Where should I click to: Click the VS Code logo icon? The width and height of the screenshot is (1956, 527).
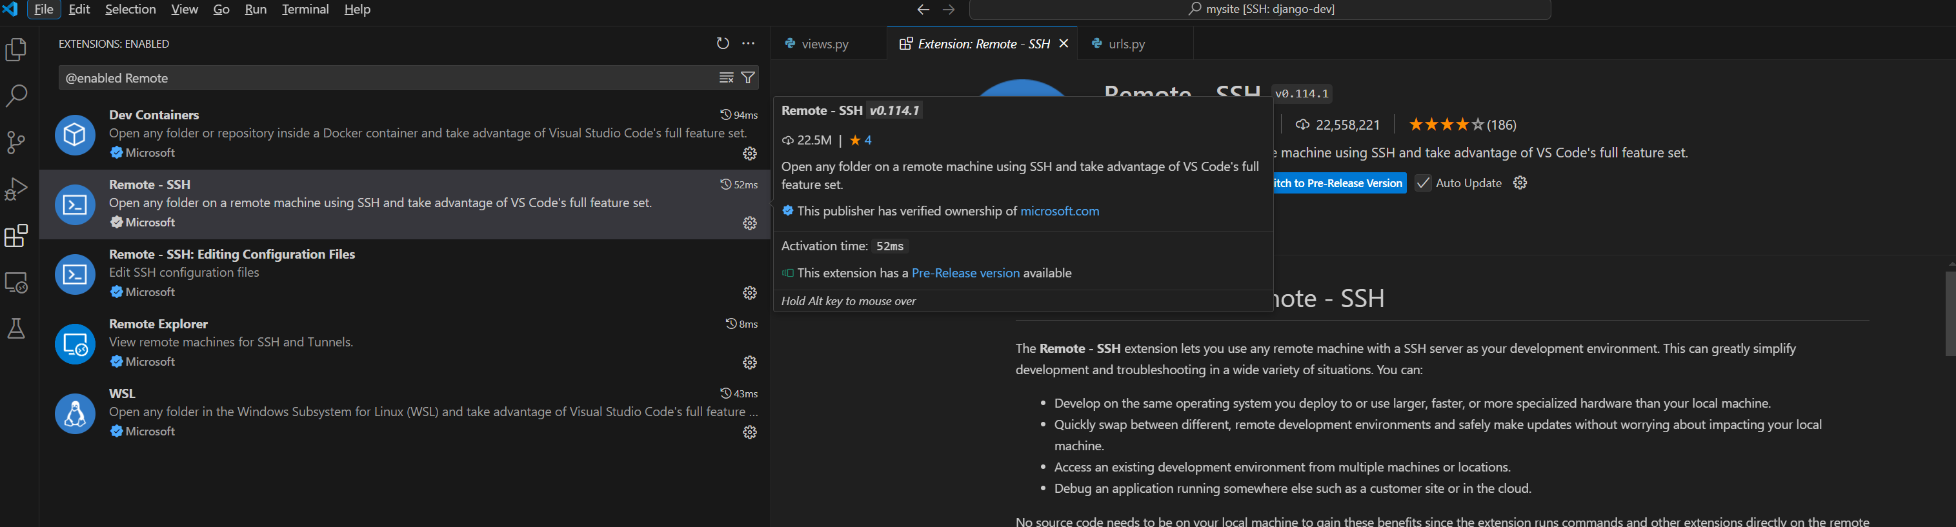[x=10, y=9]
